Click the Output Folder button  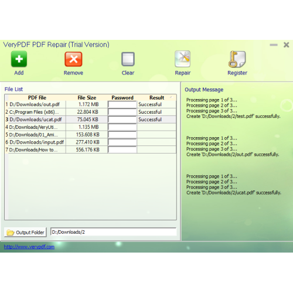click(25, 232)
